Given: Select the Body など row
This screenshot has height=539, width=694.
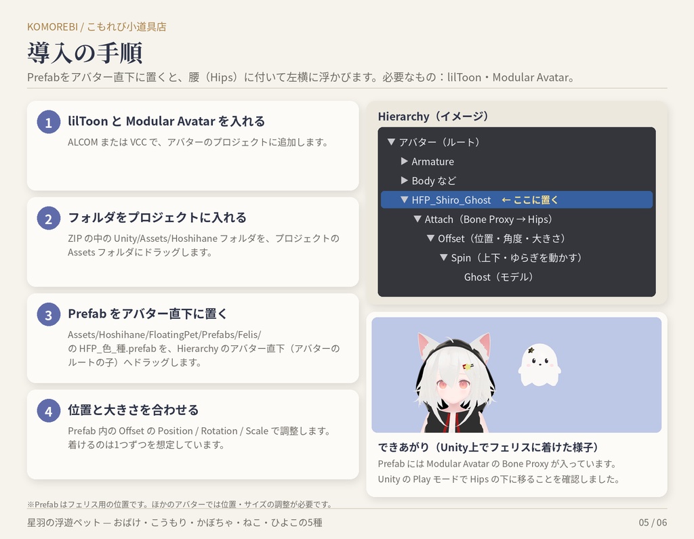Looking at the screenshot, I should click(x=516, y=180).
